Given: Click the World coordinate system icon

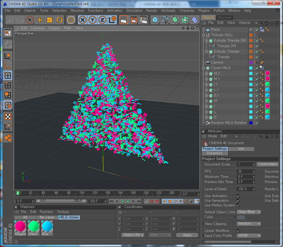Looking at the screenshot, I should pyautogui.click(x=112, y=20).
